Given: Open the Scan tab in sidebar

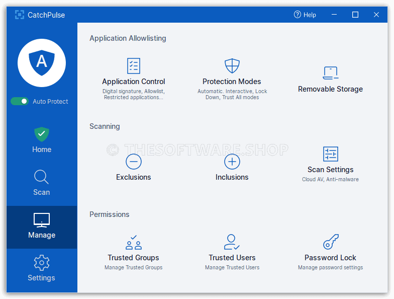Looking at the screenshot, I should tap(42, 183).
